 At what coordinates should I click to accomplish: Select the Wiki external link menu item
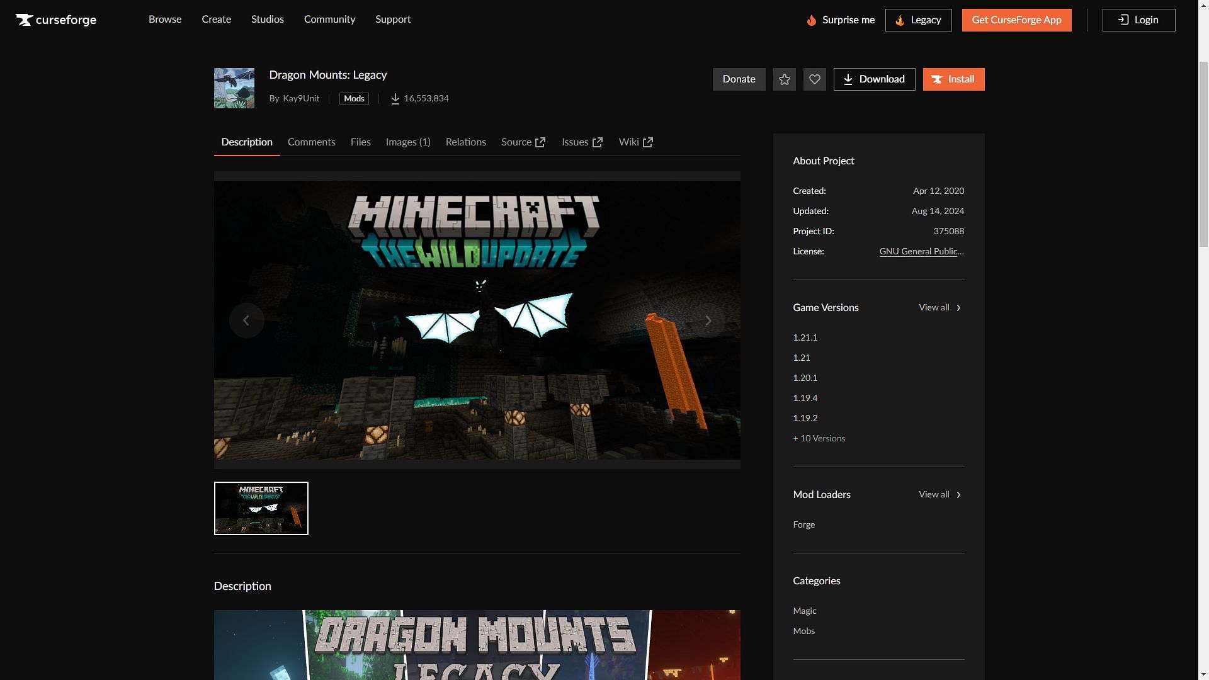click(636, 142)
